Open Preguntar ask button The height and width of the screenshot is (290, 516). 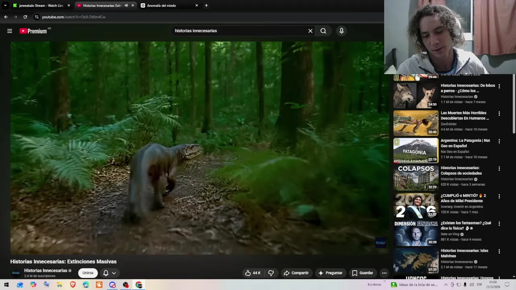[330, 273]
